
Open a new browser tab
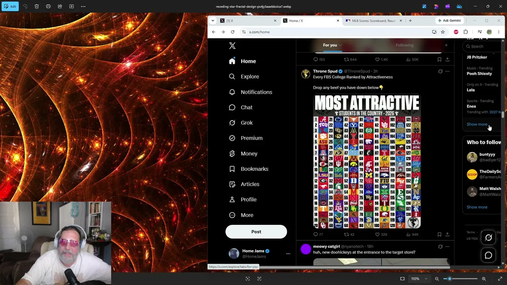410,21
